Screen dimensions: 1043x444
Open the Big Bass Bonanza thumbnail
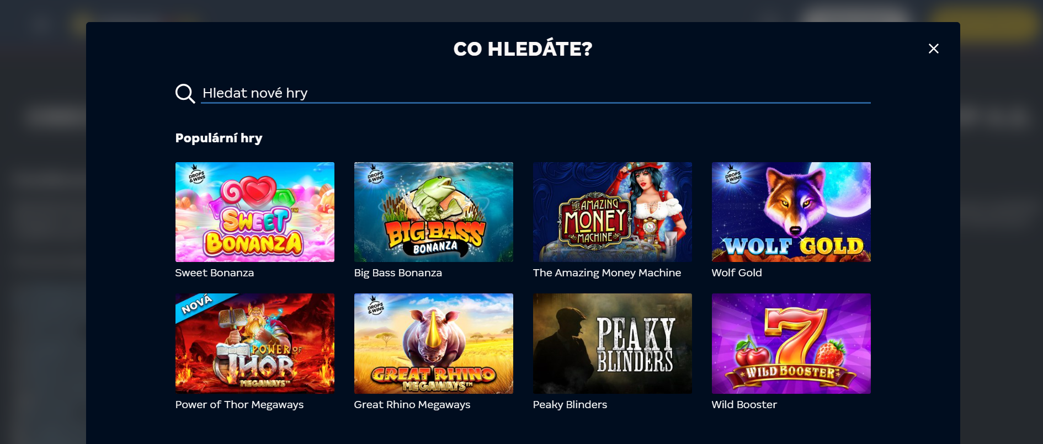pyautogui.click(x=433, y=212)
